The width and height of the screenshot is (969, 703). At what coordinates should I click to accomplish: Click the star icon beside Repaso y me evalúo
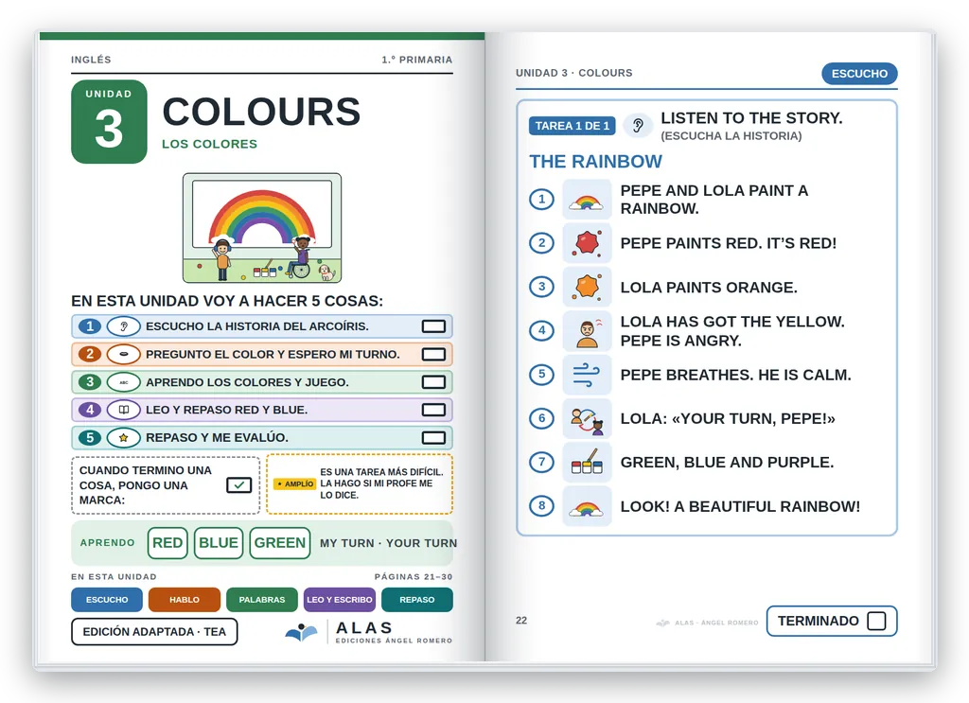[x=124, y=437]
